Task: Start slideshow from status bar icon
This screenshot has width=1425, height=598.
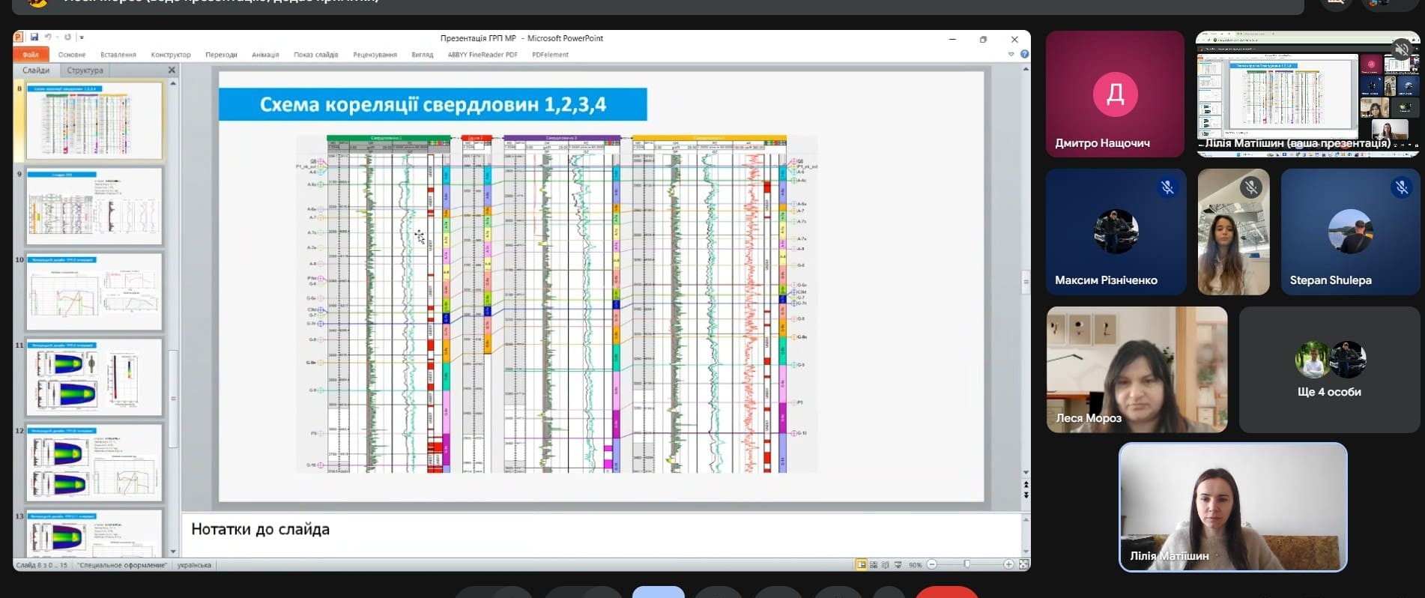Action: coord(898,565)
